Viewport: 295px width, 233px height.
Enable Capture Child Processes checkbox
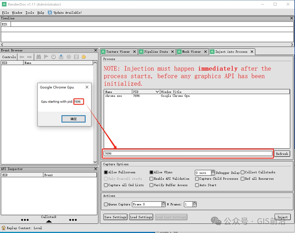pyautogui.click(x=197, y=179)
